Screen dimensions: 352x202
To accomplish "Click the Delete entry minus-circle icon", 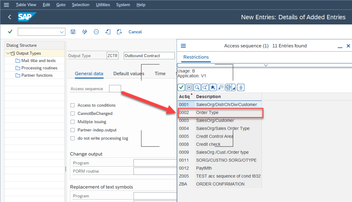I will point(96,32).
